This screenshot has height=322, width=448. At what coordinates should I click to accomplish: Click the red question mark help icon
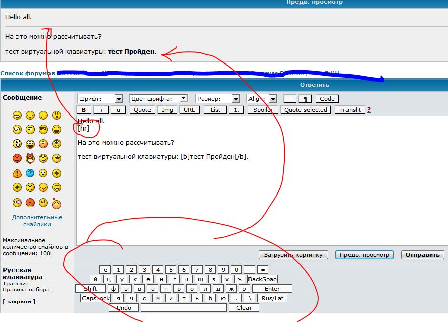click(x=369, y=110)
